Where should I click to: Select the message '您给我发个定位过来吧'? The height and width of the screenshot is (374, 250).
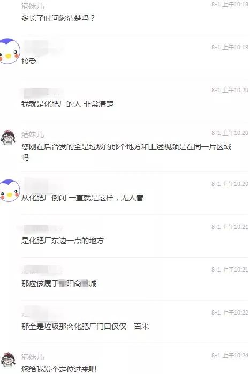pos(59,369)
